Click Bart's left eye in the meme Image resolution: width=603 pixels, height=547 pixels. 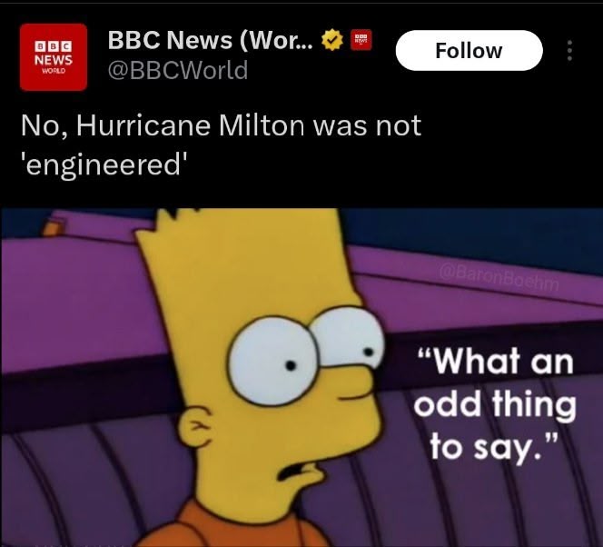[x=273, y=362]
